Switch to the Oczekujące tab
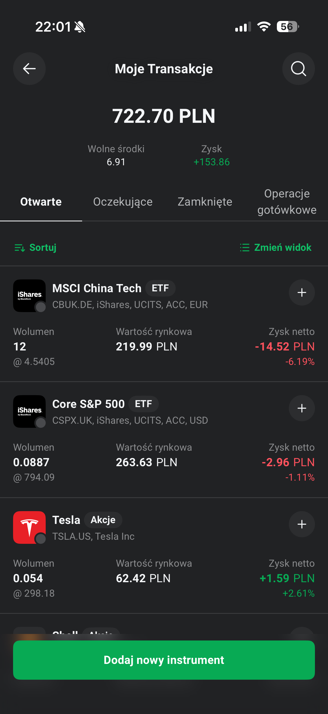 (x=123, y=202)
